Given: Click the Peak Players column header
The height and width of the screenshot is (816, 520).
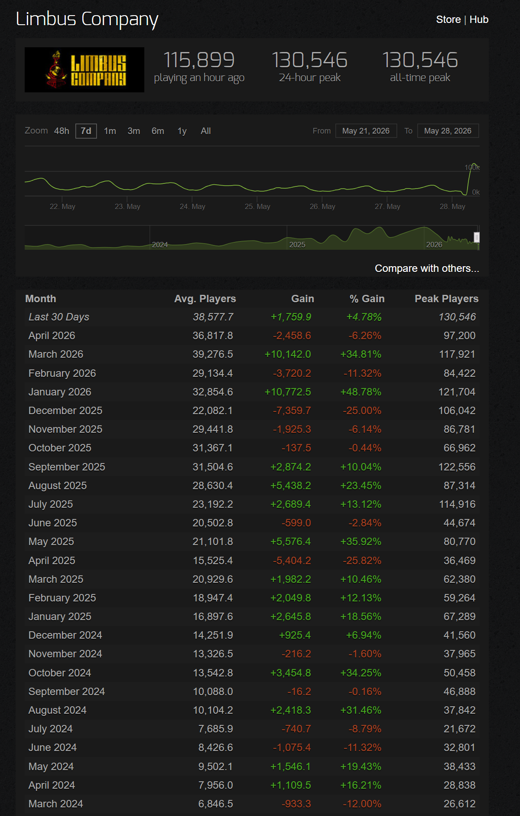Looking at the screenshot, I should click(x=446, y=299).
